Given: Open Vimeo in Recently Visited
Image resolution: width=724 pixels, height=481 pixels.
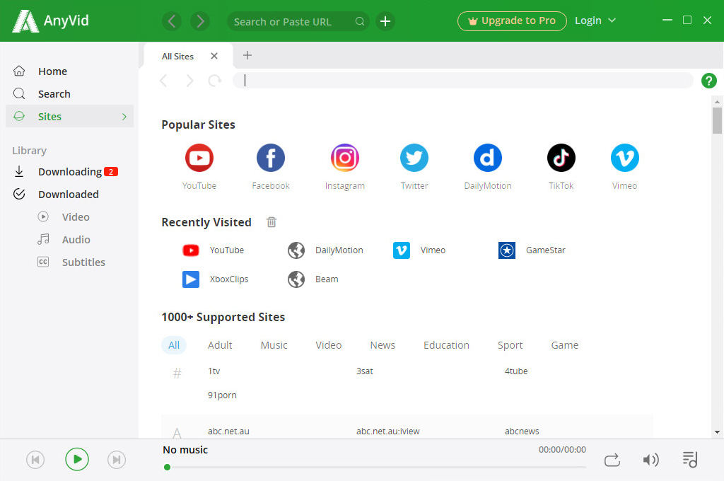Looking at the screenshot, I should coord(419,250).
